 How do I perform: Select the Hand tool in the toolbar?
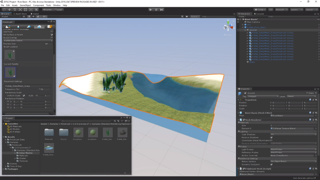click(x=4, y=10)
